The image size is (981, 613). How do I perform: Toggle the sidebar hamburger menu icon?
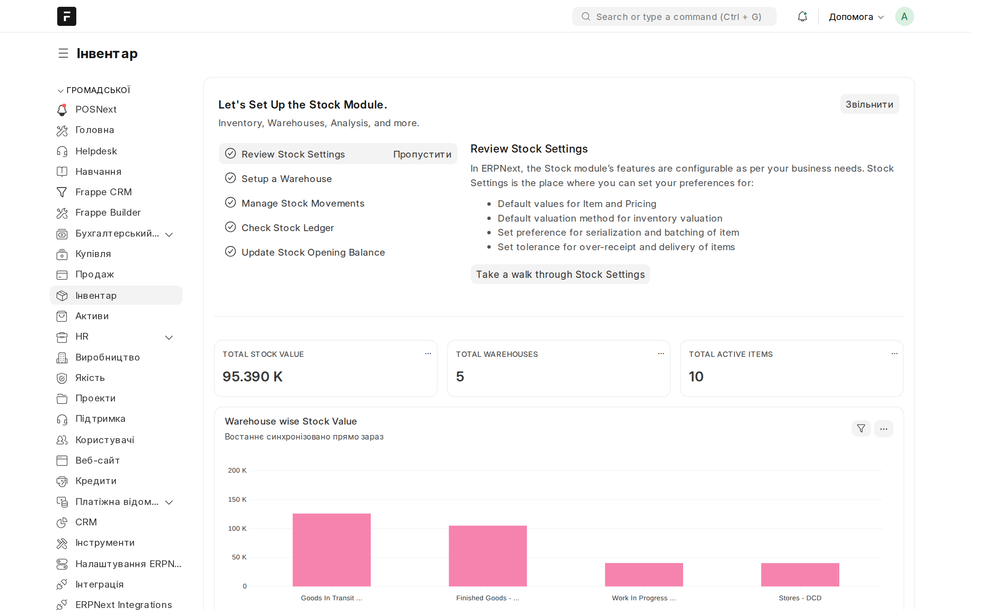click(x=63, y=54)
